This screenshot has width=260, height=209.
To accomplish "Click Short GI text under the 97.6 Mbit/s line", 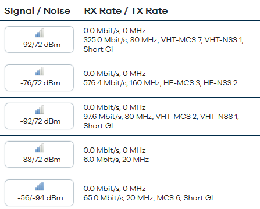I will tap(98, 126).
